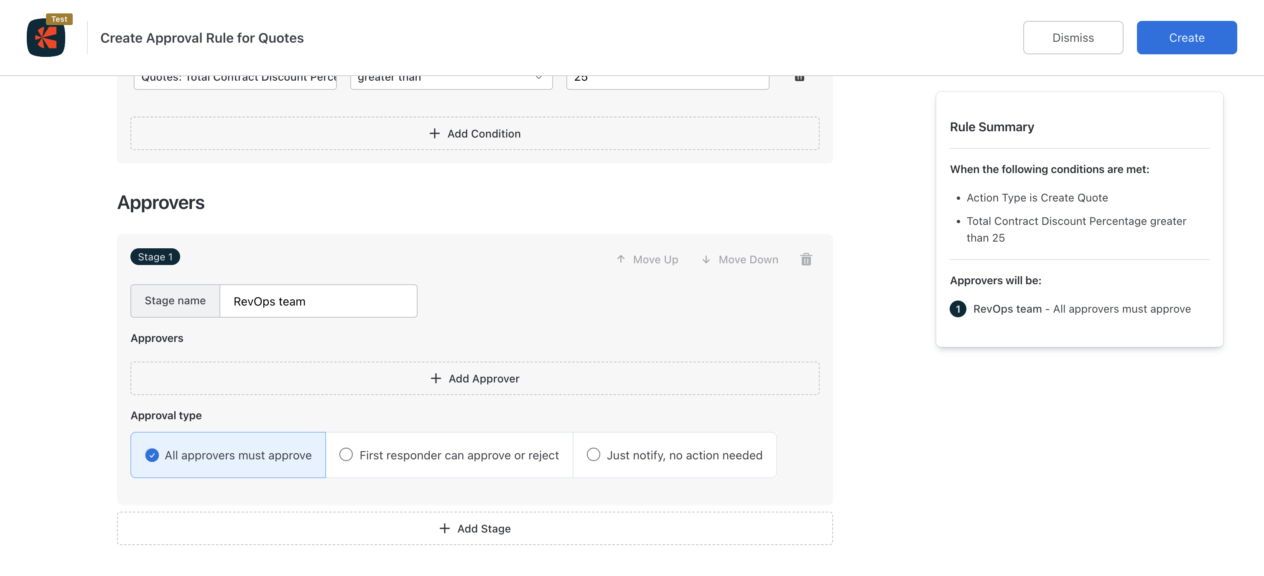Screen dimensions: 1264x576
Task: Delete the discount condition trash icon
Action: [799, 78]
